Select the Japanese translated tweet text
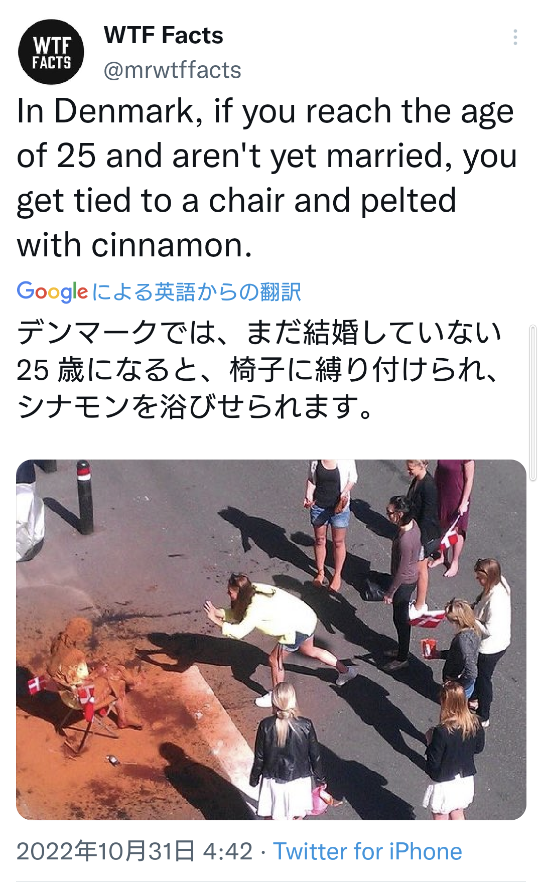 point(259,370)
